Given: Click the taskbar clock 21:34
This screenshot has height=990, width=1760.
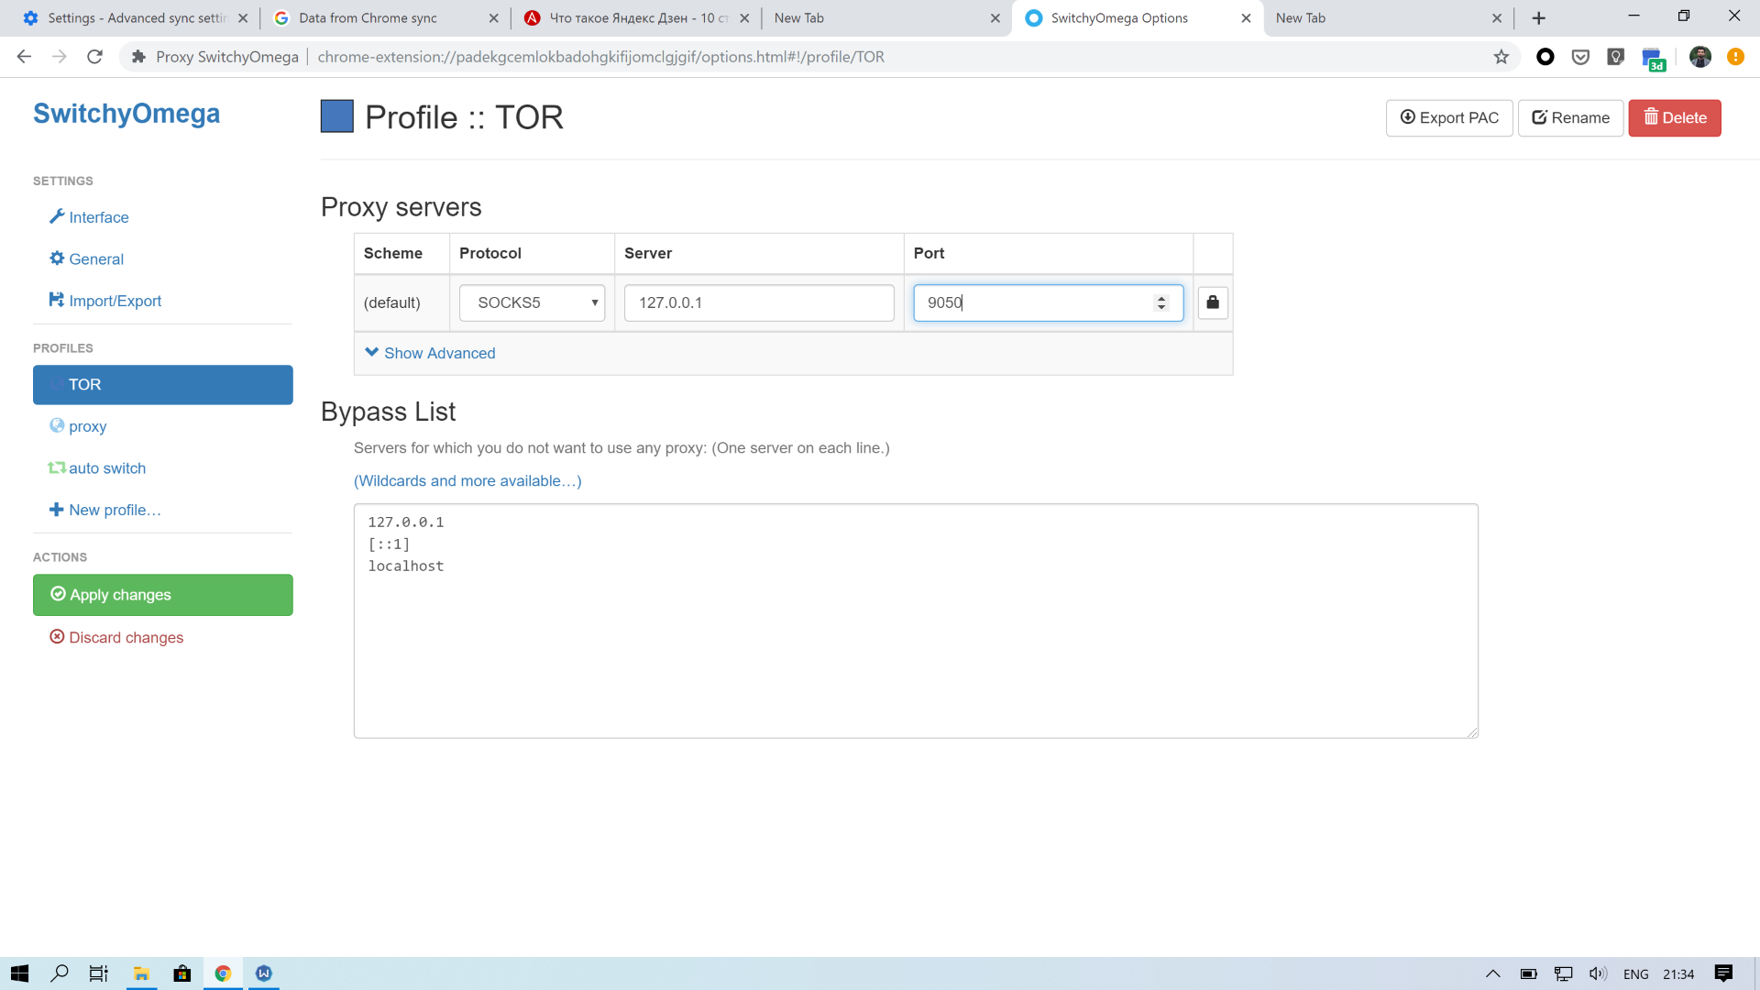Looking at the screenshot, I should pyautogui.click(x=1679, y=974).
